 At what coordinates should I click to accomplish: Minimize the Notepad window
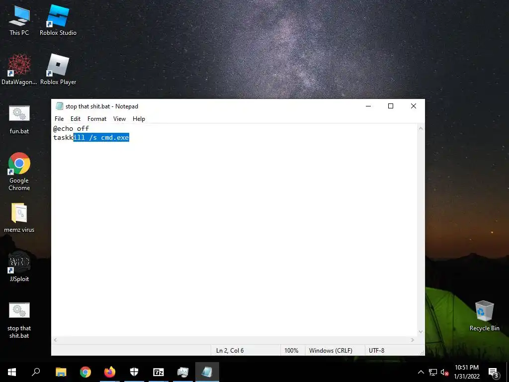pyautogui.click(x=368, y=106)
